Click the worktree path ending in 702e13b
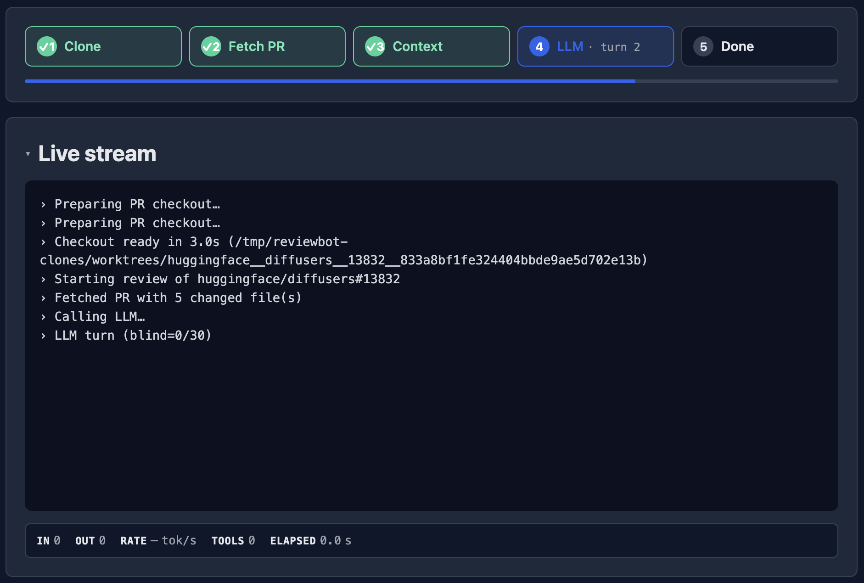864x583 pixels. click(x=343, y=260)
